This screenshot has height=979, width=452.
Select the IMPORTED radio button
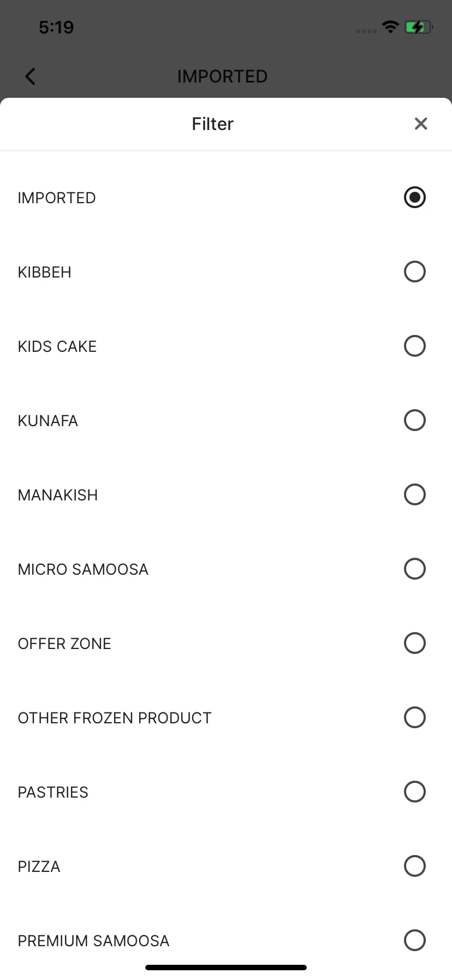[x=414, y=198]
